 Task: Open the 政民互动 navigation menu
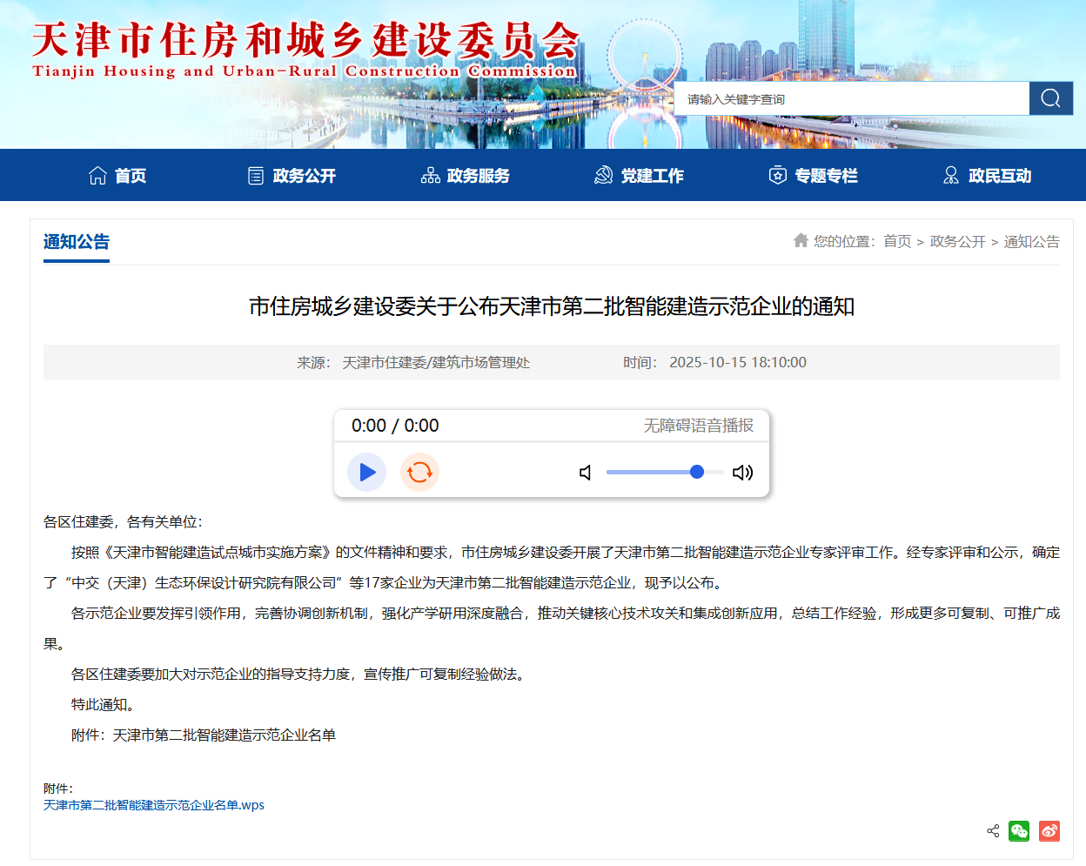click(988, 176)
